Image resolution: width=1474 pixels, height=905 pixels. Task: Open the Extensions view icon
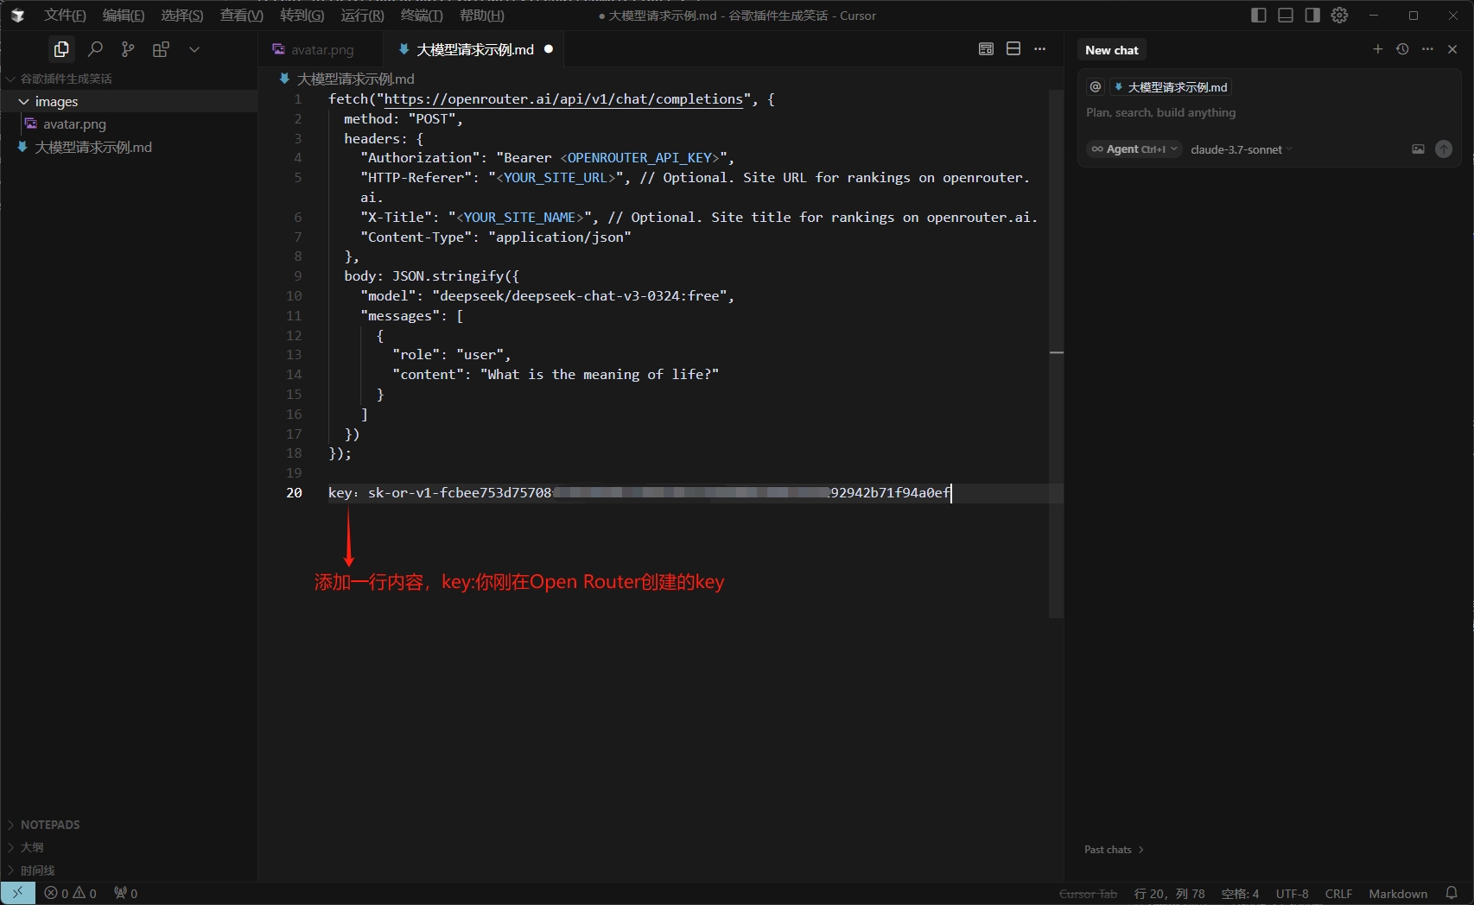tap(161, 49)
